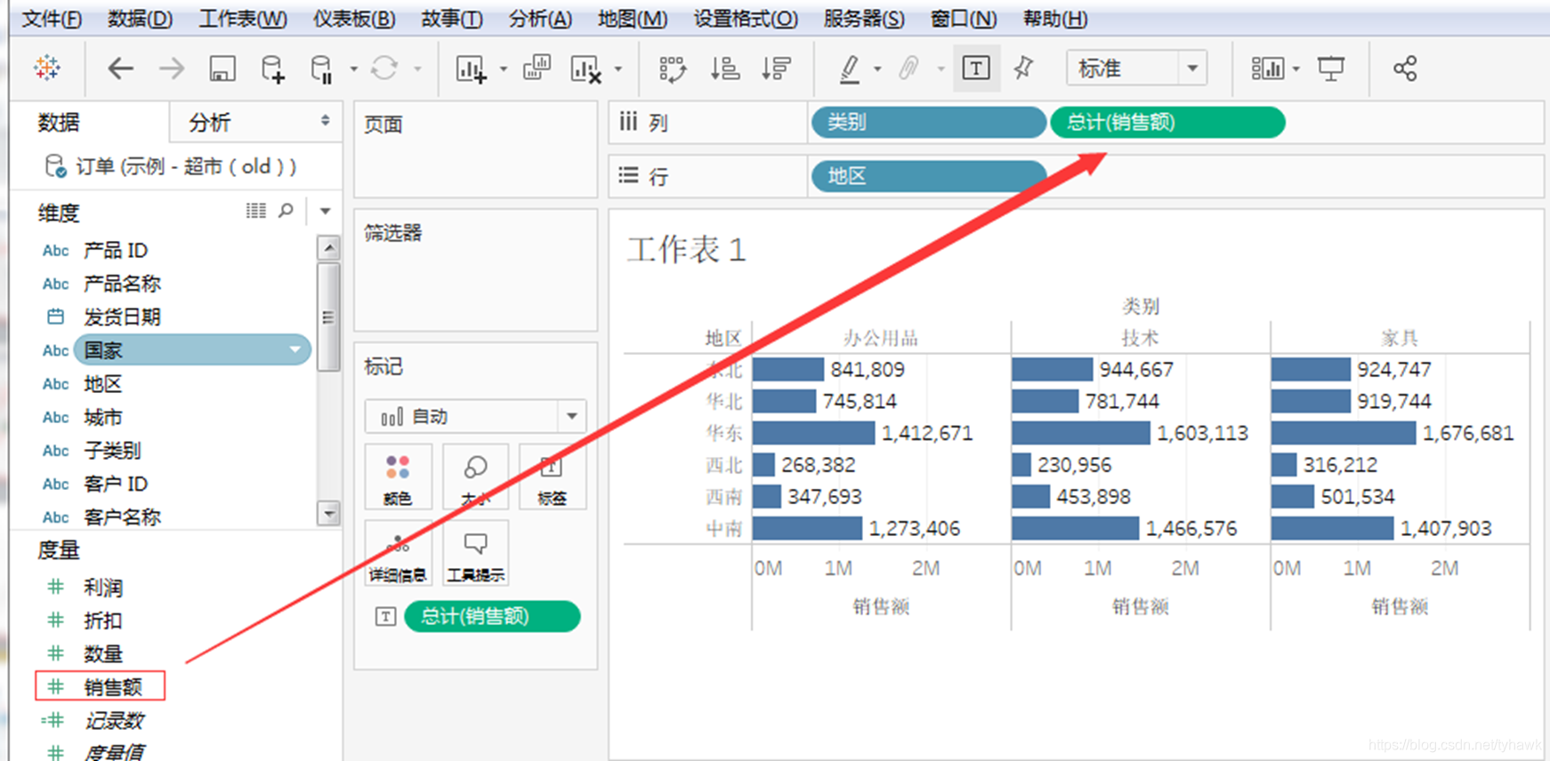Open new worksheet dropdown arrow
This screenshot has height=761, width=1550.
pyautogui.click(x=504, y=69)
